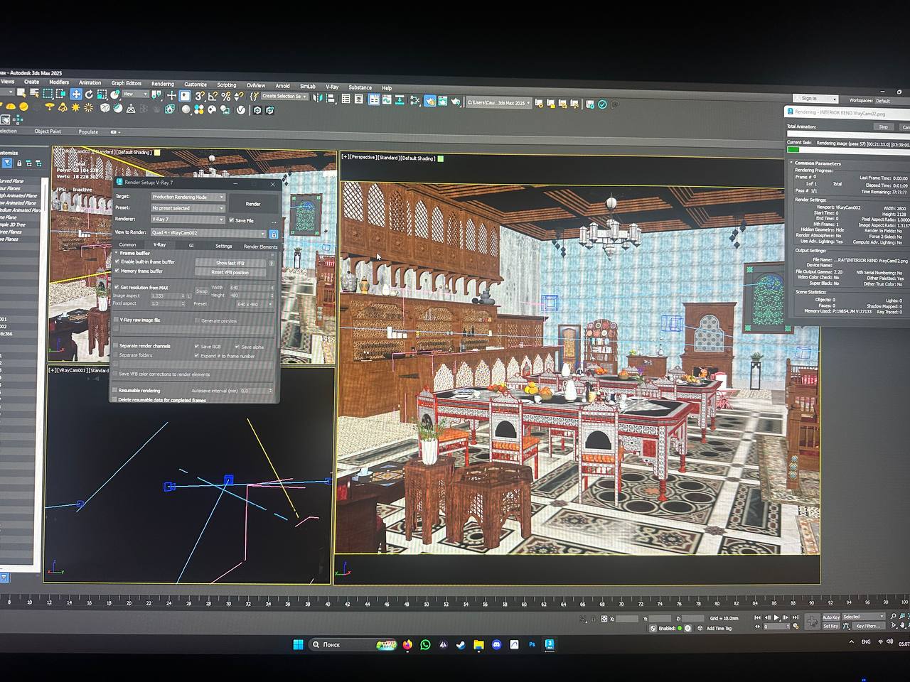Select the Move transform tool

tap(76, 94)
